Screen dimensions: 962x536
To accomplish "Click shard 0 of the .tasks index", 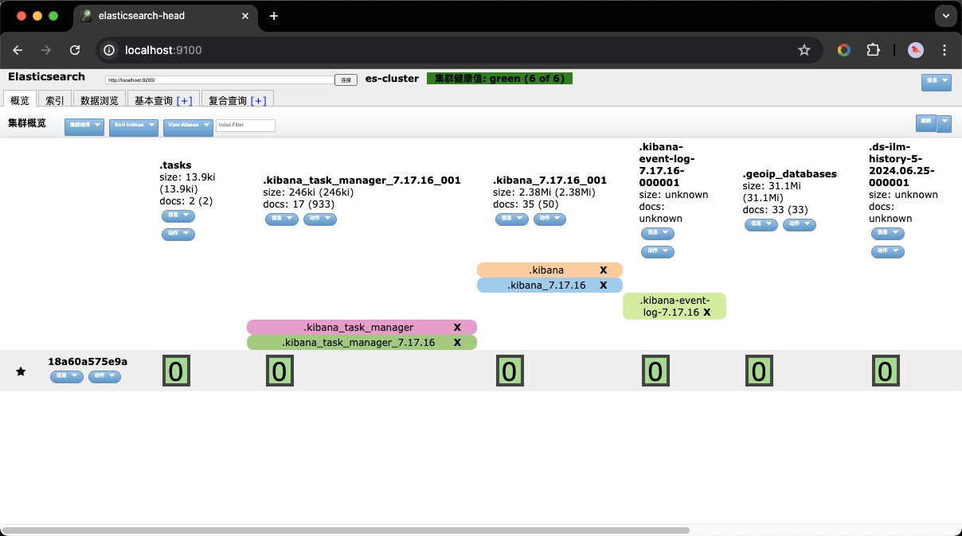I will pyautogui.click(x=177, y=371).
